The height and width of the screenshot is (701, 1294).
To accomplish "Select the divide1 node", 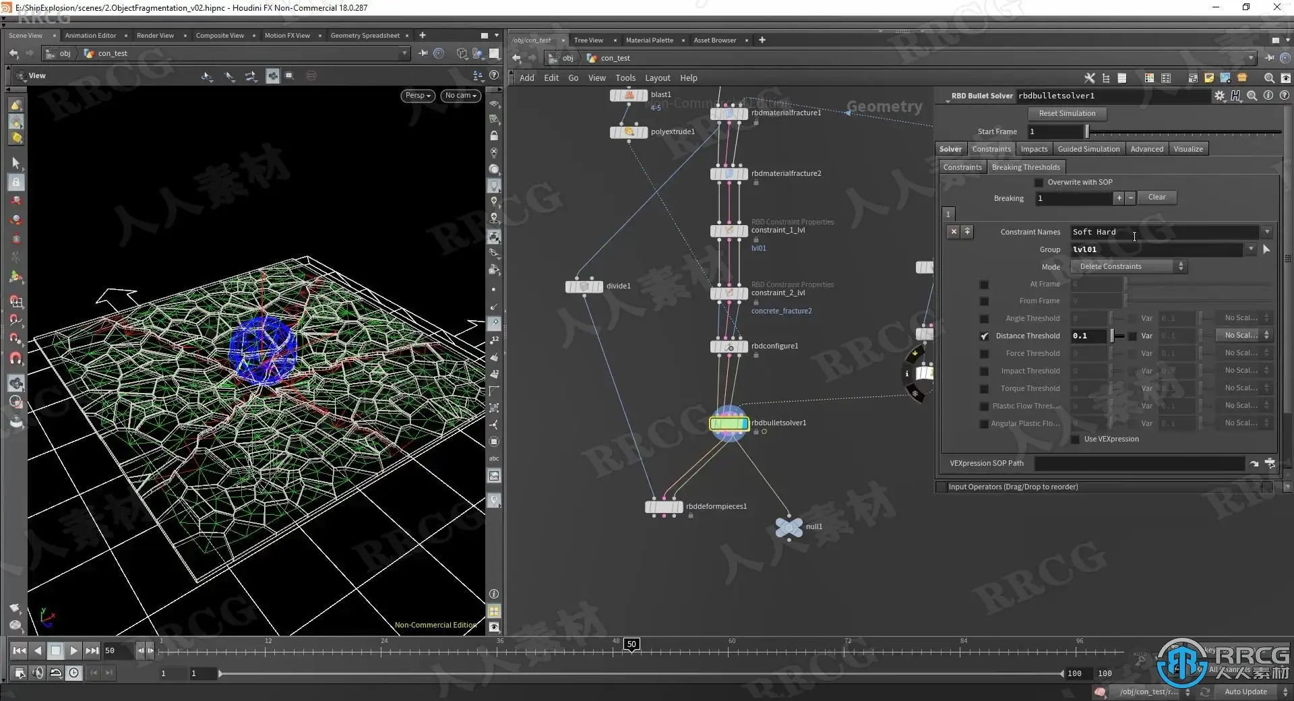I will pyautogui.click(x=584, y=286).
